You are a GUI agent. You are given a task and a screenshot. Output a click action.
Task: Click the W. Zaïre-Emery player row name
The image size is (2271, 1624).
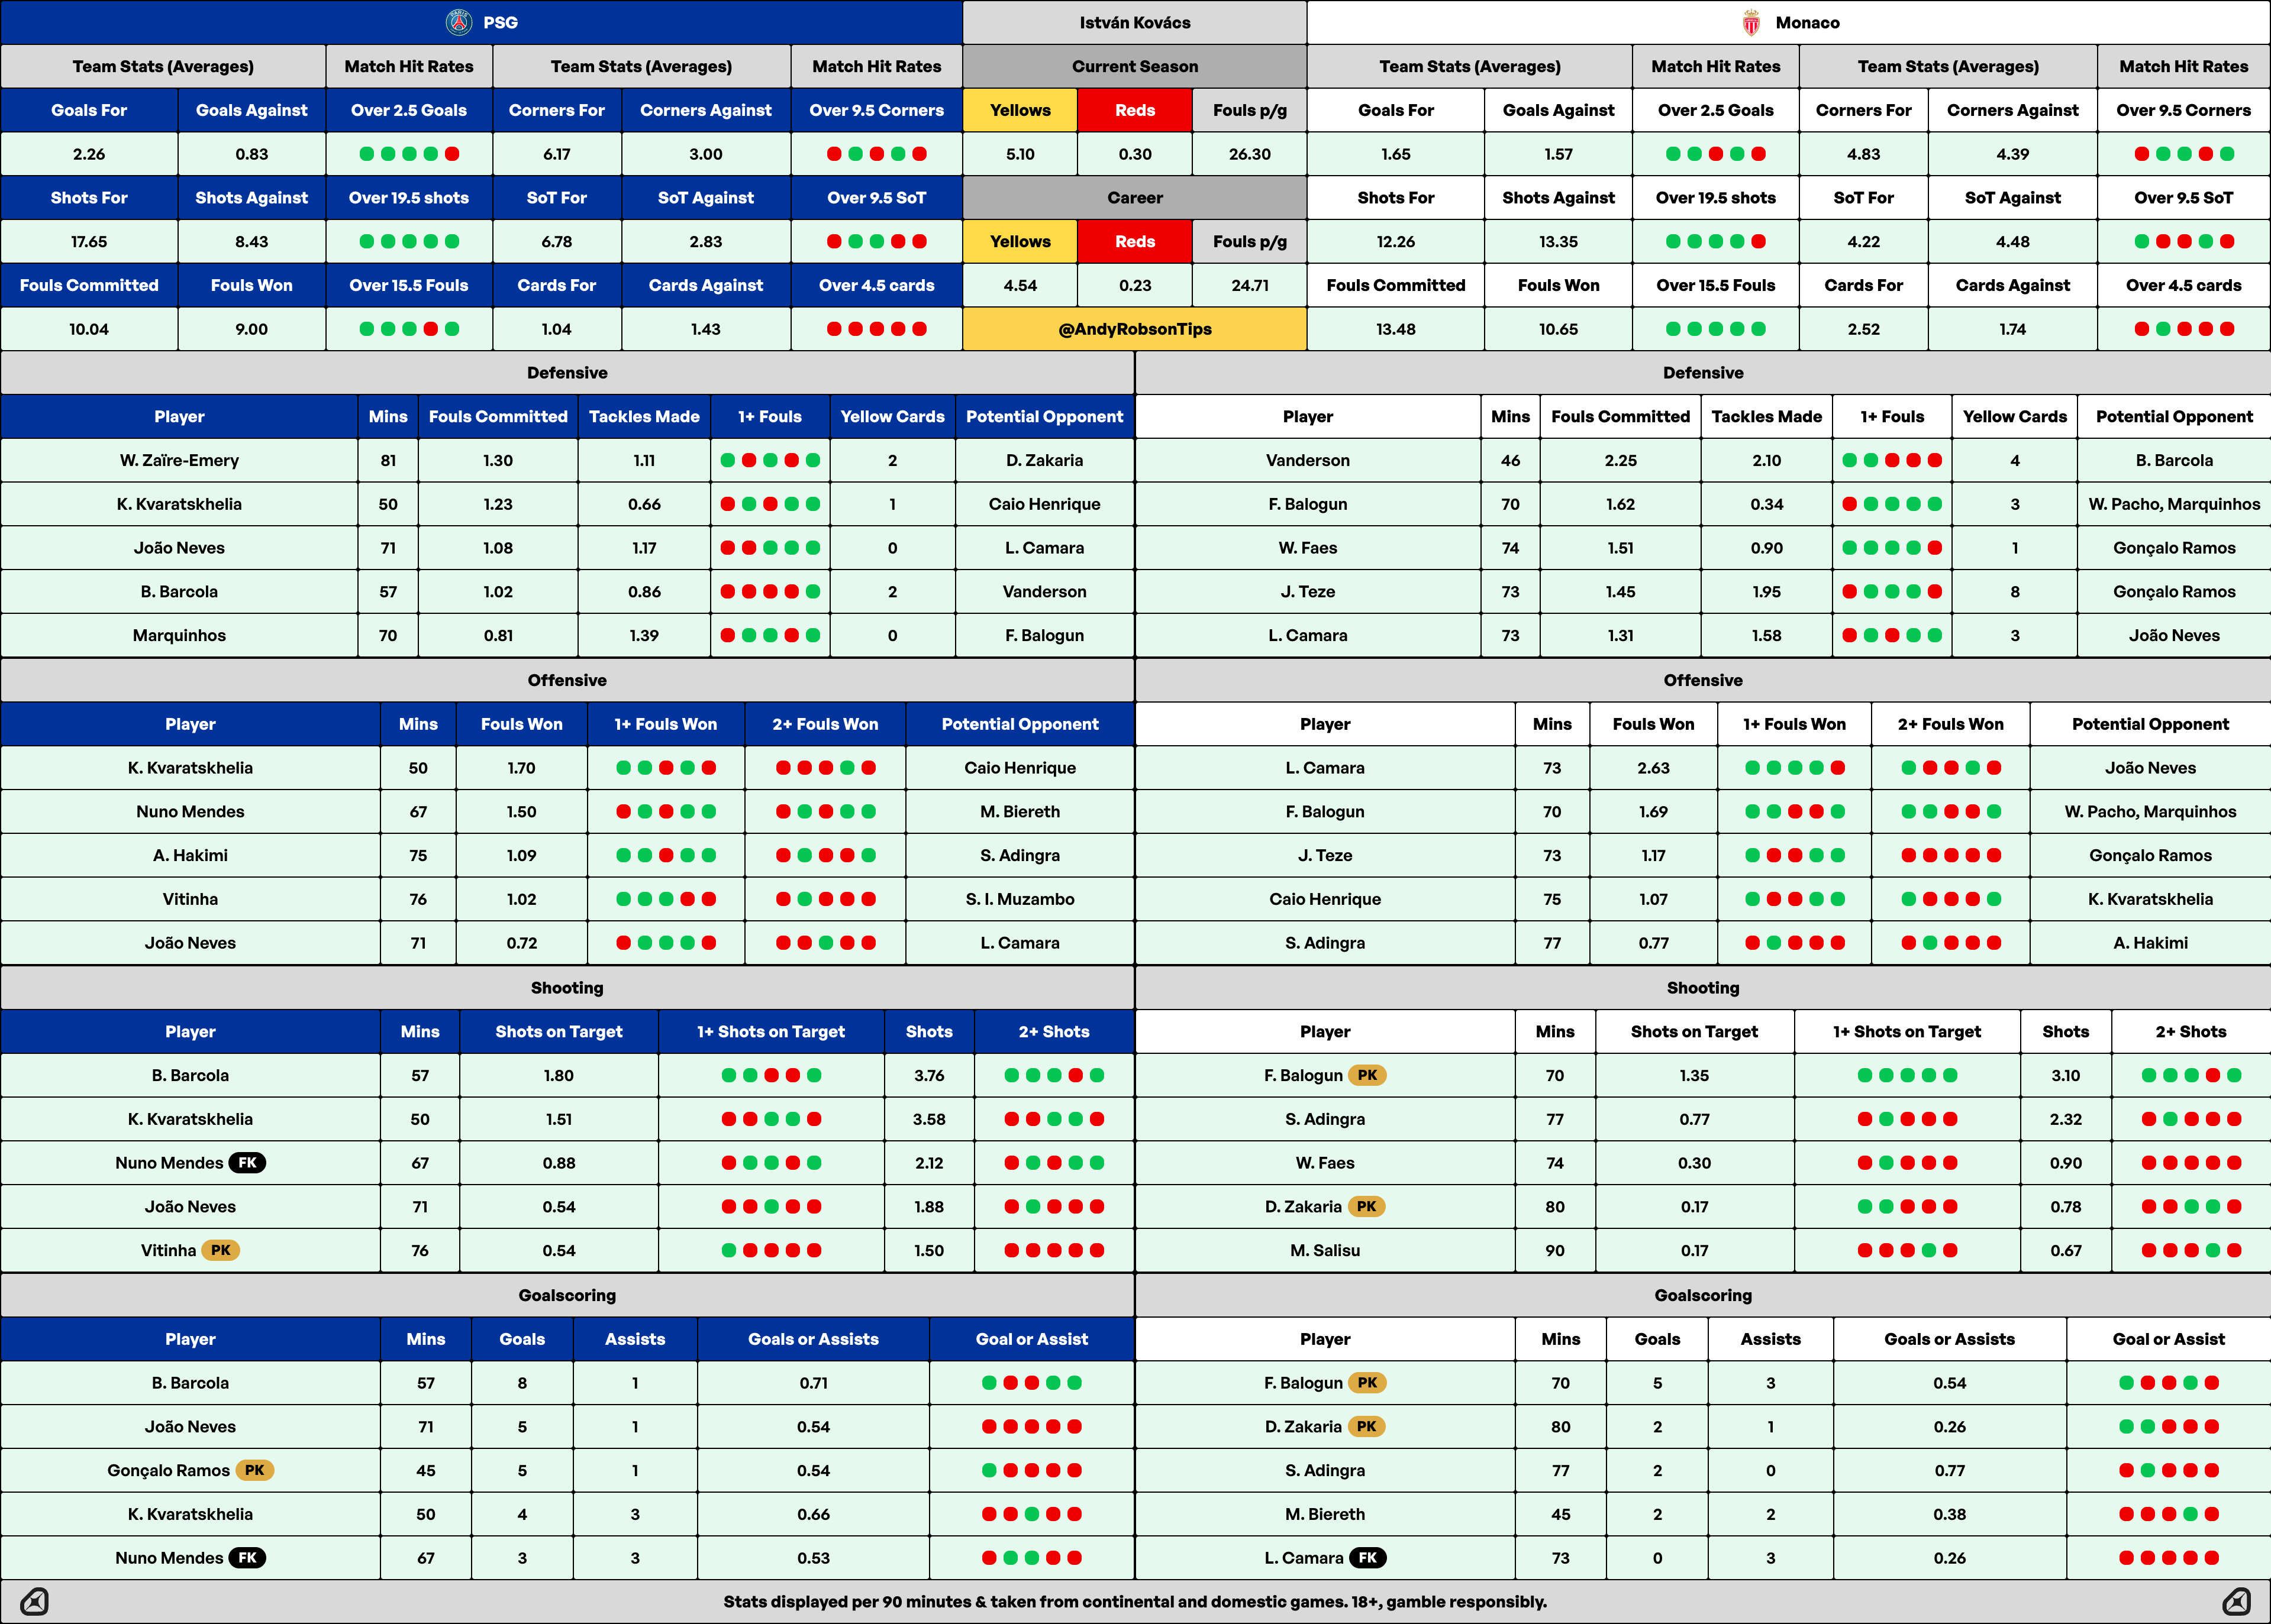(x=179, y=460)
